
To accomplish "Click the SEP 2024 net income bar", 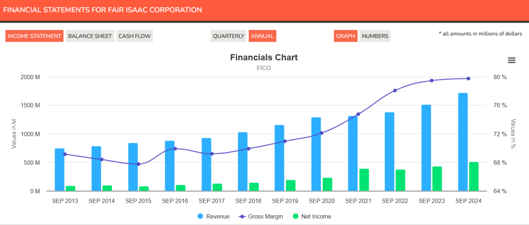I will click(474, 177).
